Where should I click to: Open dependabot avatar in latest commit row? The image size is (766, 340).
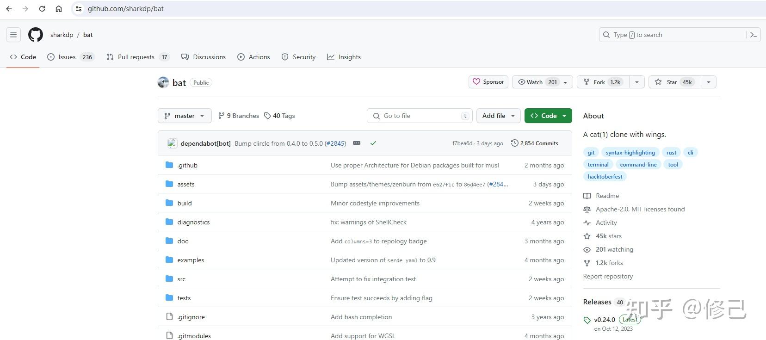pyautogui.click(x=172, y=143)
